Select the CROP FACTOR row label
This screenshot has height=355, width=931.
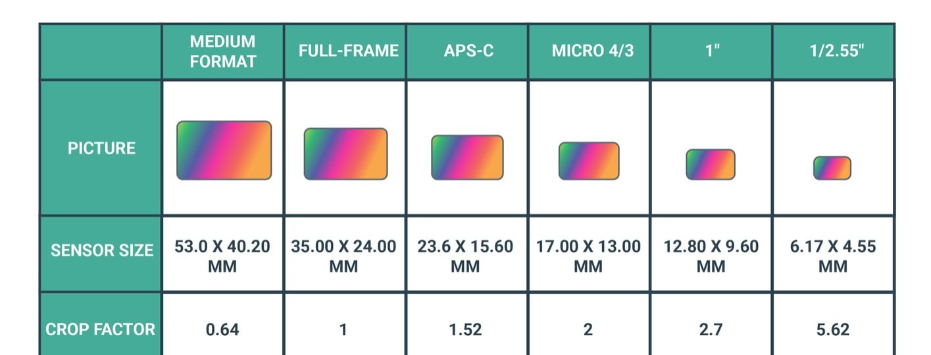pyautogui.click(x=101, y=329)
